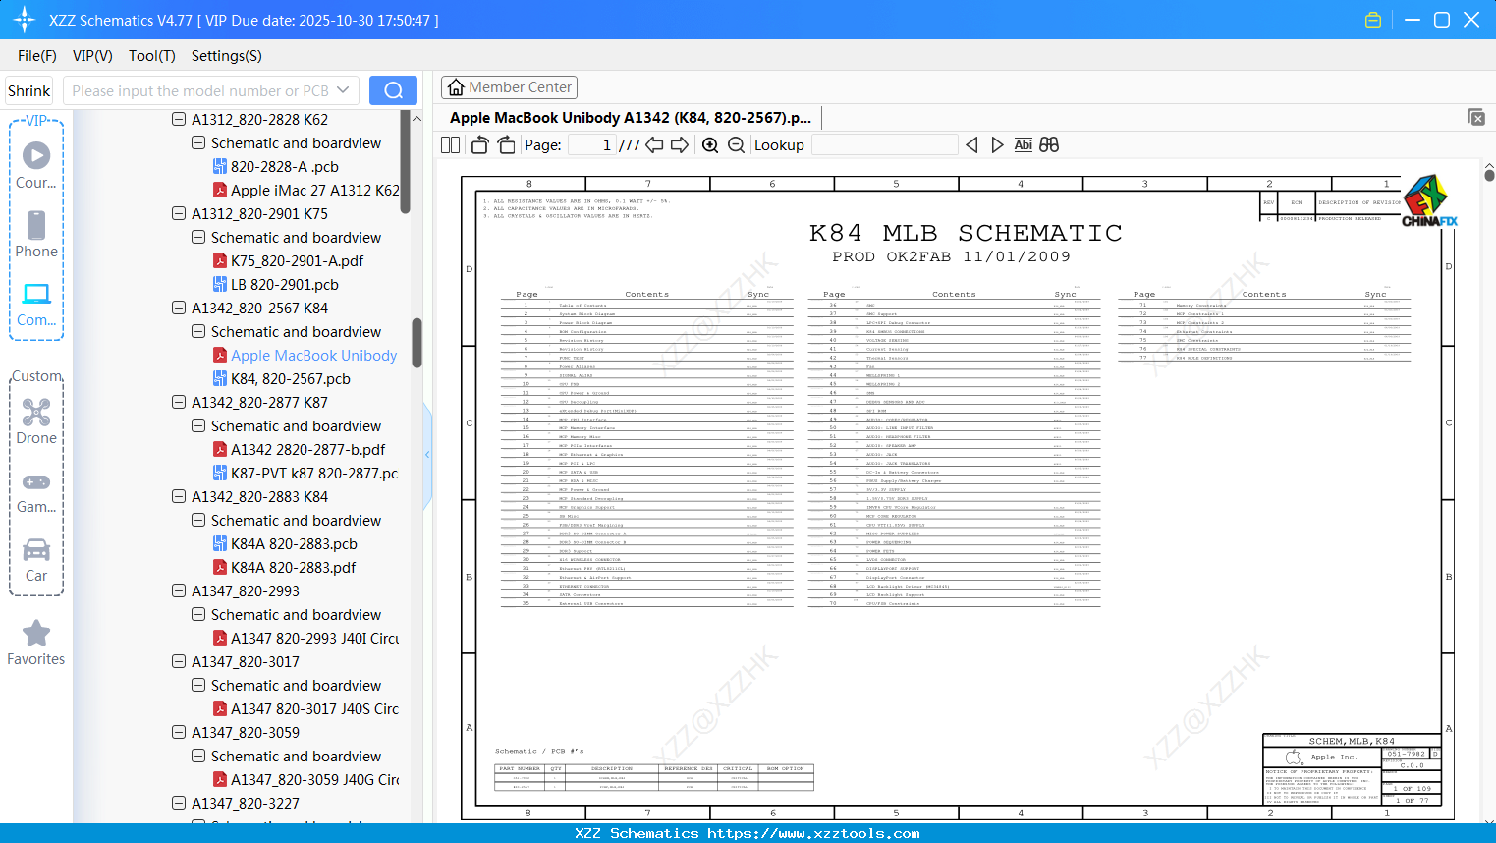The height and width of the screenshot is (843, 1496).
Task: Rotate the page counterclockwise
Action: 480,144
